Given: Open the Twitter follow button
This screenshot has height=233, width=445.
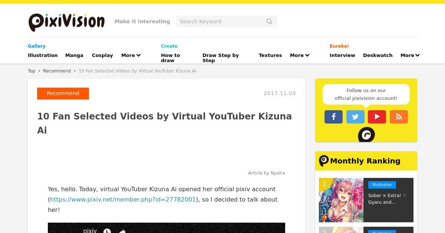Looking at the screenshot, I should click(355, 117).
